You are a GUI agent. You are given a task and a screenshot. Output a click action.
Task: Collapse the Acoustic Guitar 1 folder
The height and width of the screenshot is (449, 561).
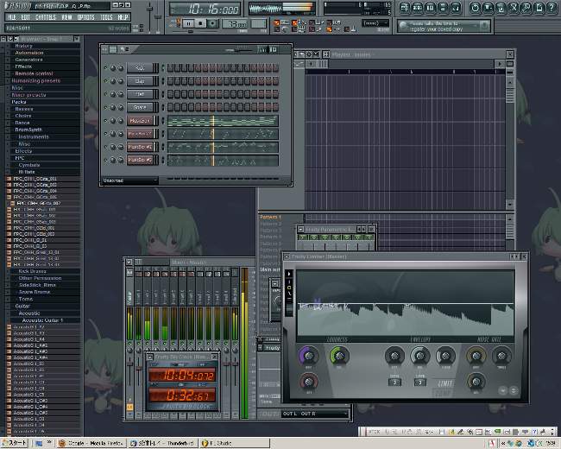tap(42, 320)
